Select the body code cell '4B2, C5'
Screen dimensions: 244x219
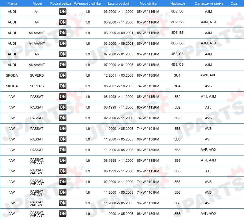click(177, 54)
